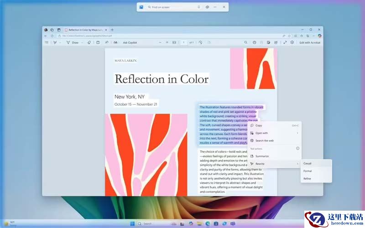Activate the microphone in Find on screen bar
Image resolution: width=365 pixels, height=228 pixels.
click(199, 7)
